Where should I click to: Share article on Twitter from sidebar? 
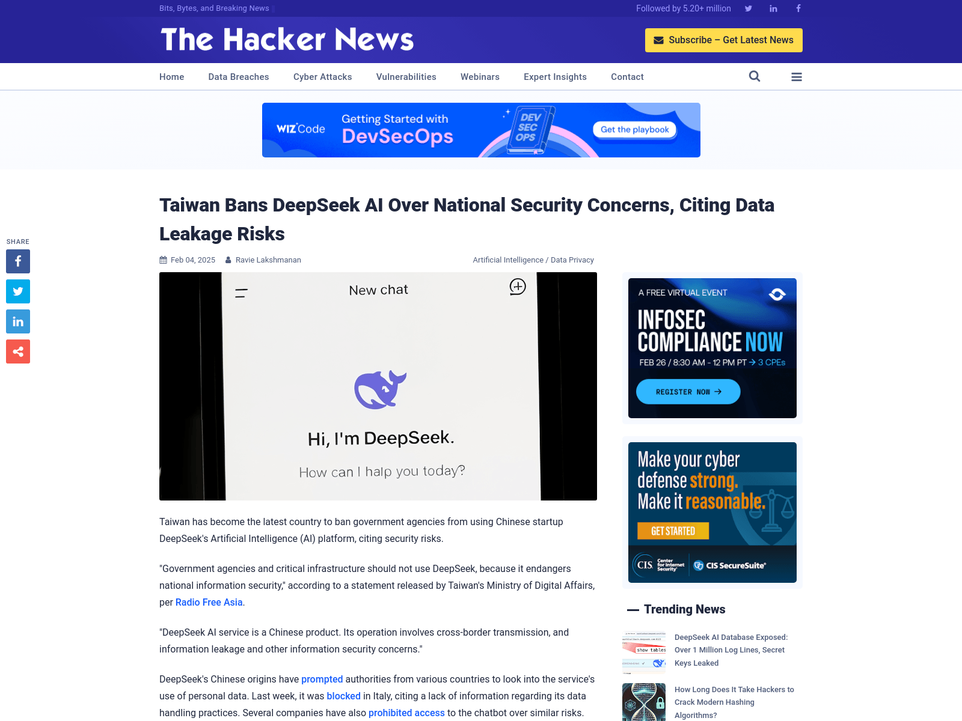click(18, 291)
